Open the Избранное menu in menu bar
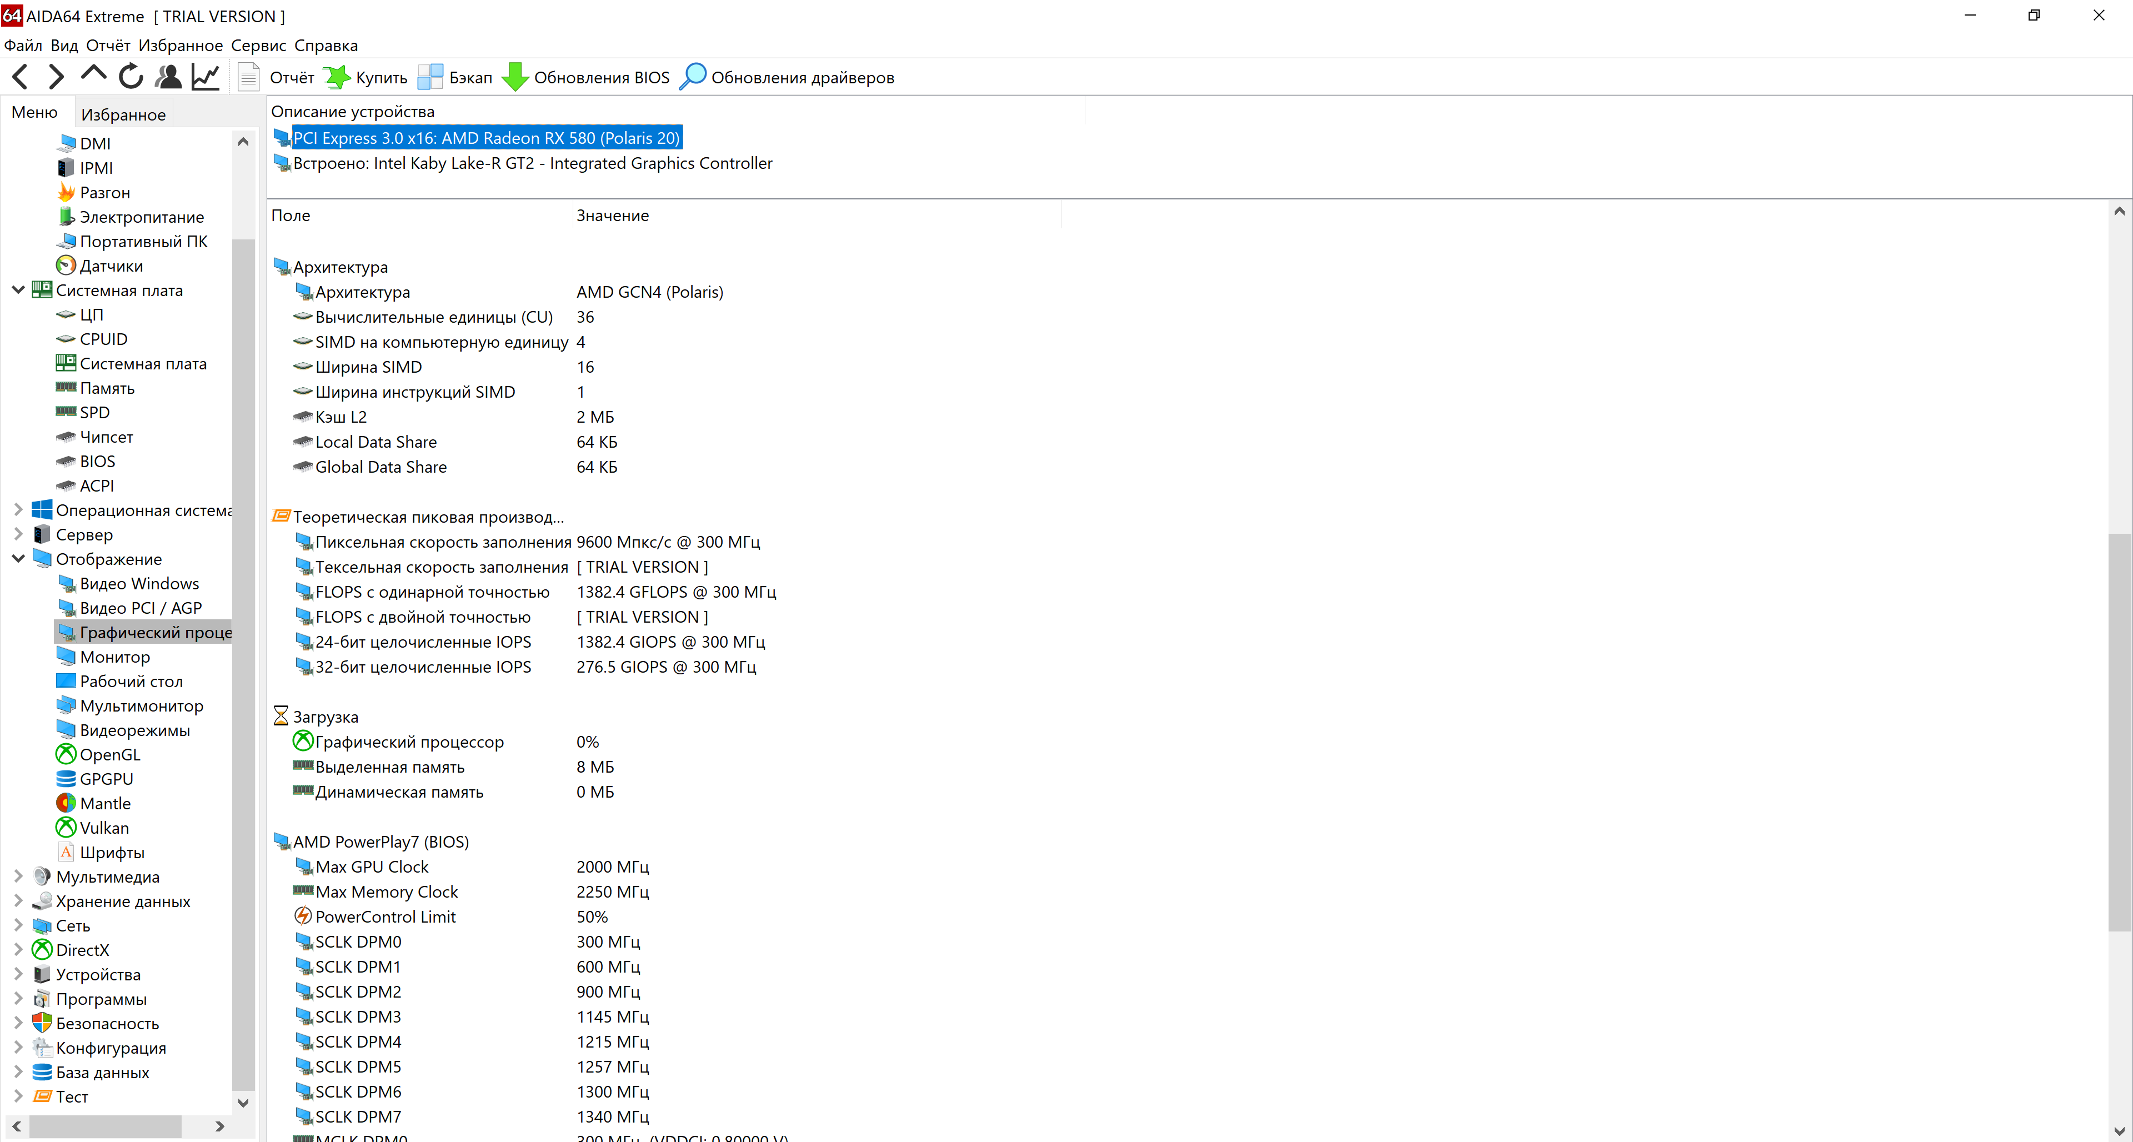The width and height of the screenshot is (2133, 1142). 181,46
